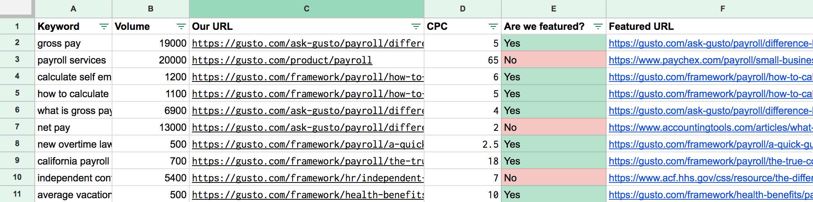
Task: Select the 'california payroll' keyword cell
Action: [73, 161]
